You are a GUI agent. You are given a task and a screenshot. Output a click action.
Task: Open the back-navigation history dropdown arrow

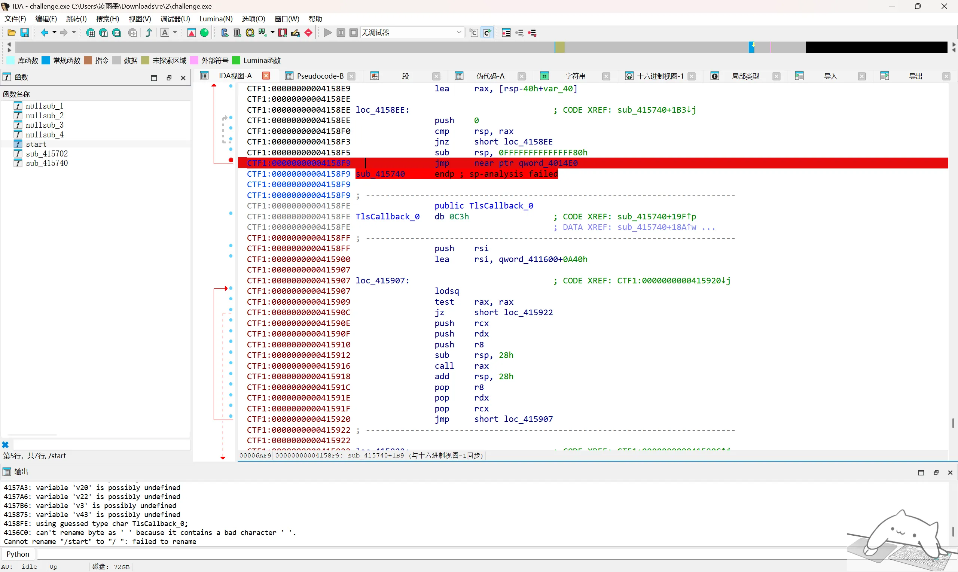pos(54,33)
